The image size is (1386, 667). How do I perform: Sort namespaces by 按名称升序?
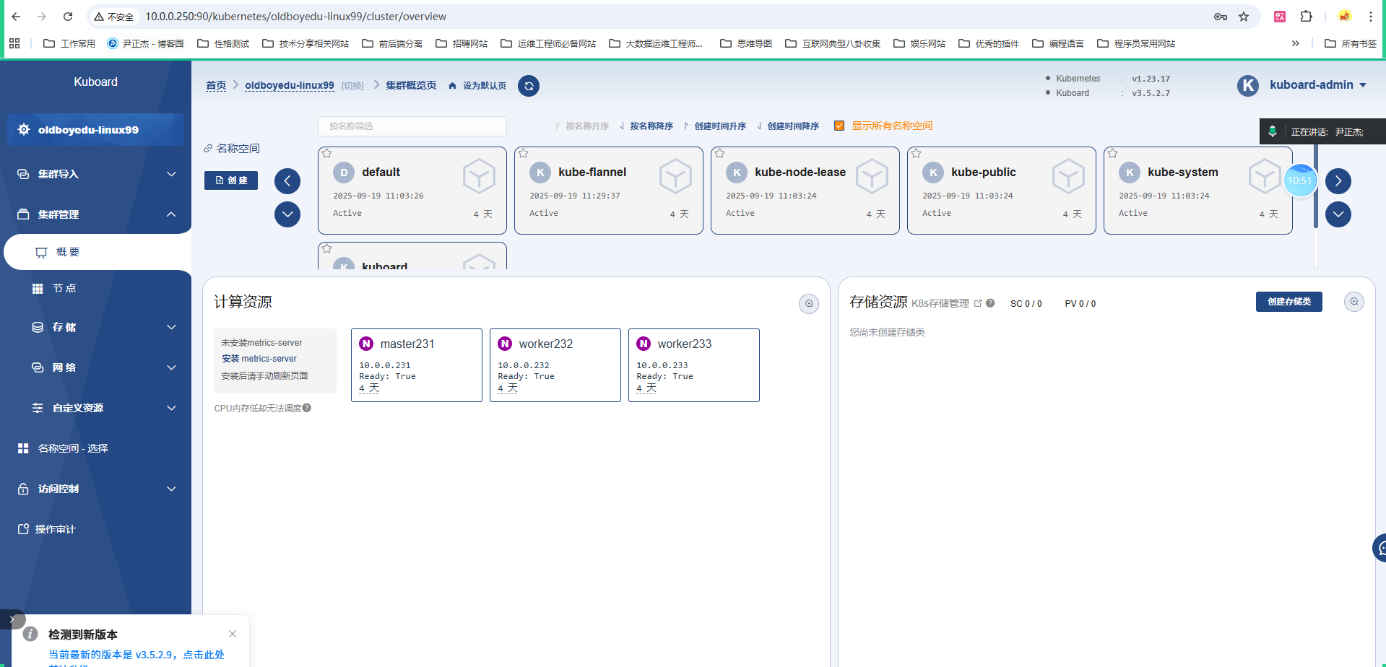click(582, 126)
